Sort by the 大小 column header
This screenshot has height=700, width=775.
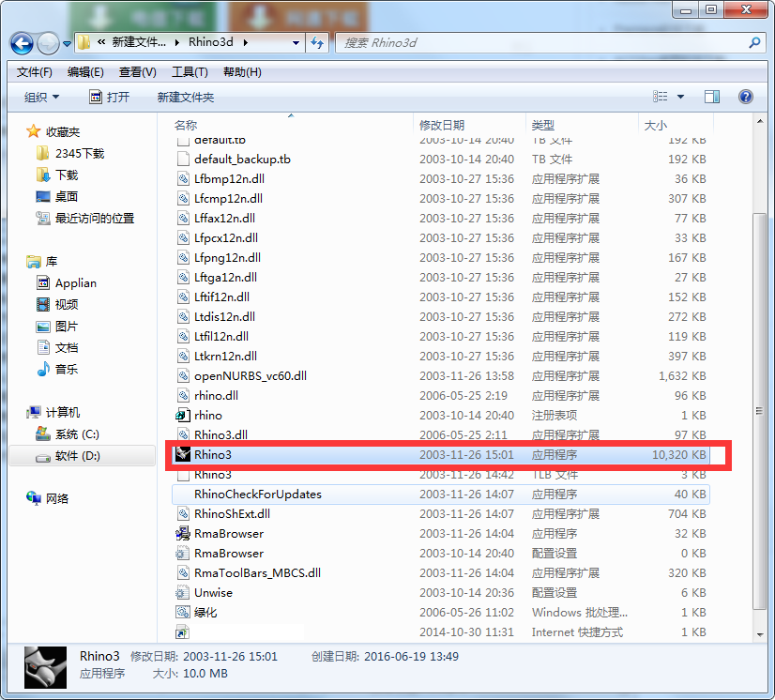656,125
